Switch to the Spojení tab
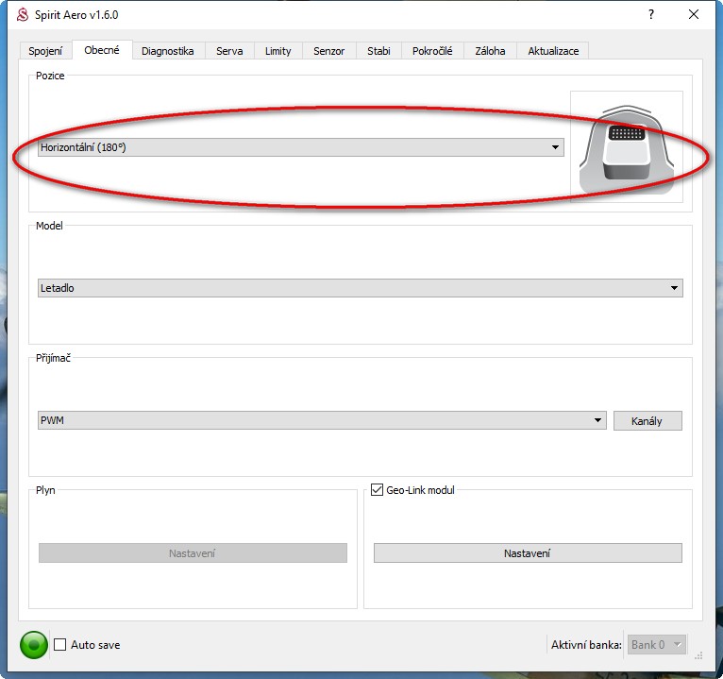The image size is (723, 679). click(45, 51)
